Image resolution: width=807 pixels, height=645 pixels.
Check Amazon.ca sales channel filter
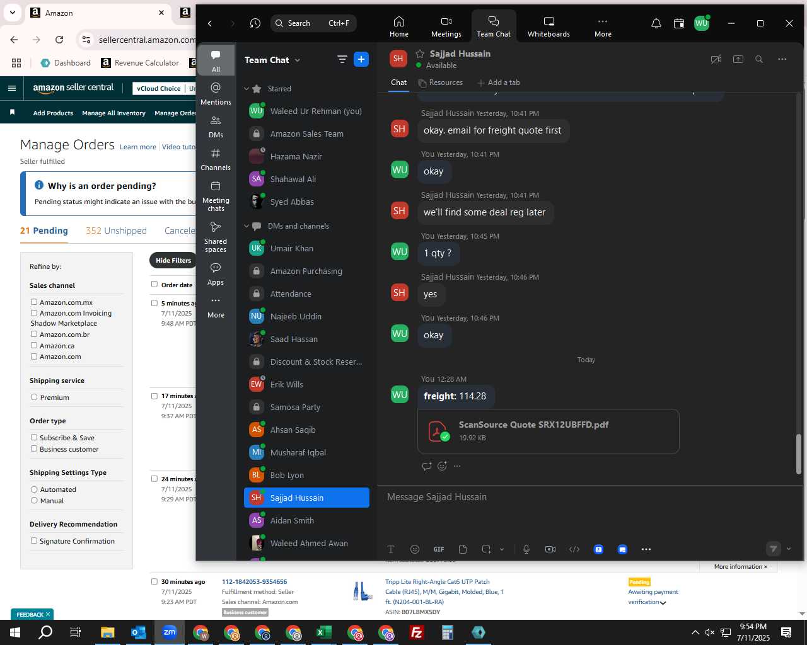tap(34, 346)
